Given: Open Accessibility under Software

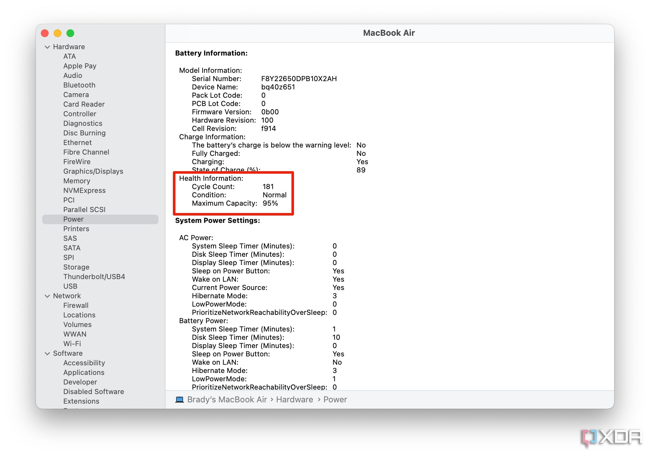Looking at the screenshot, I should 84,363.
